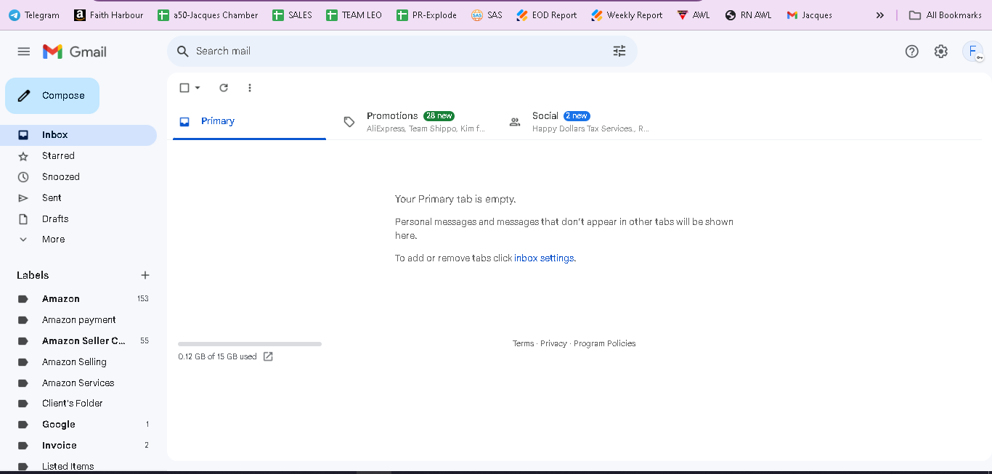
Task: Open the Google account avatar
Action: point(972,51)
